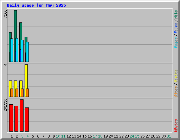Image resolution: width=180 pixels, height=140 pixels.
Task: Click the cyan Pages bar for day 4
Action: tap(27, 52)
